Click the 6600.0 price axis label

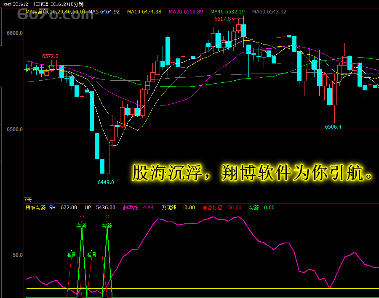(15, 33)
